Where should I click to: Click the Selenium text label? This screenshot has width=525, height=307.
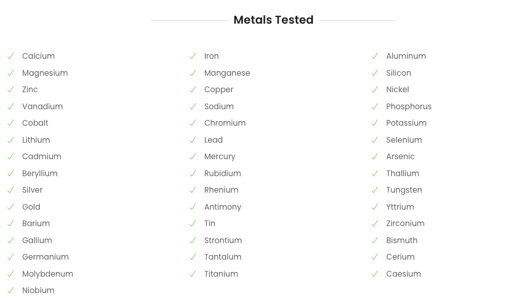404,140
